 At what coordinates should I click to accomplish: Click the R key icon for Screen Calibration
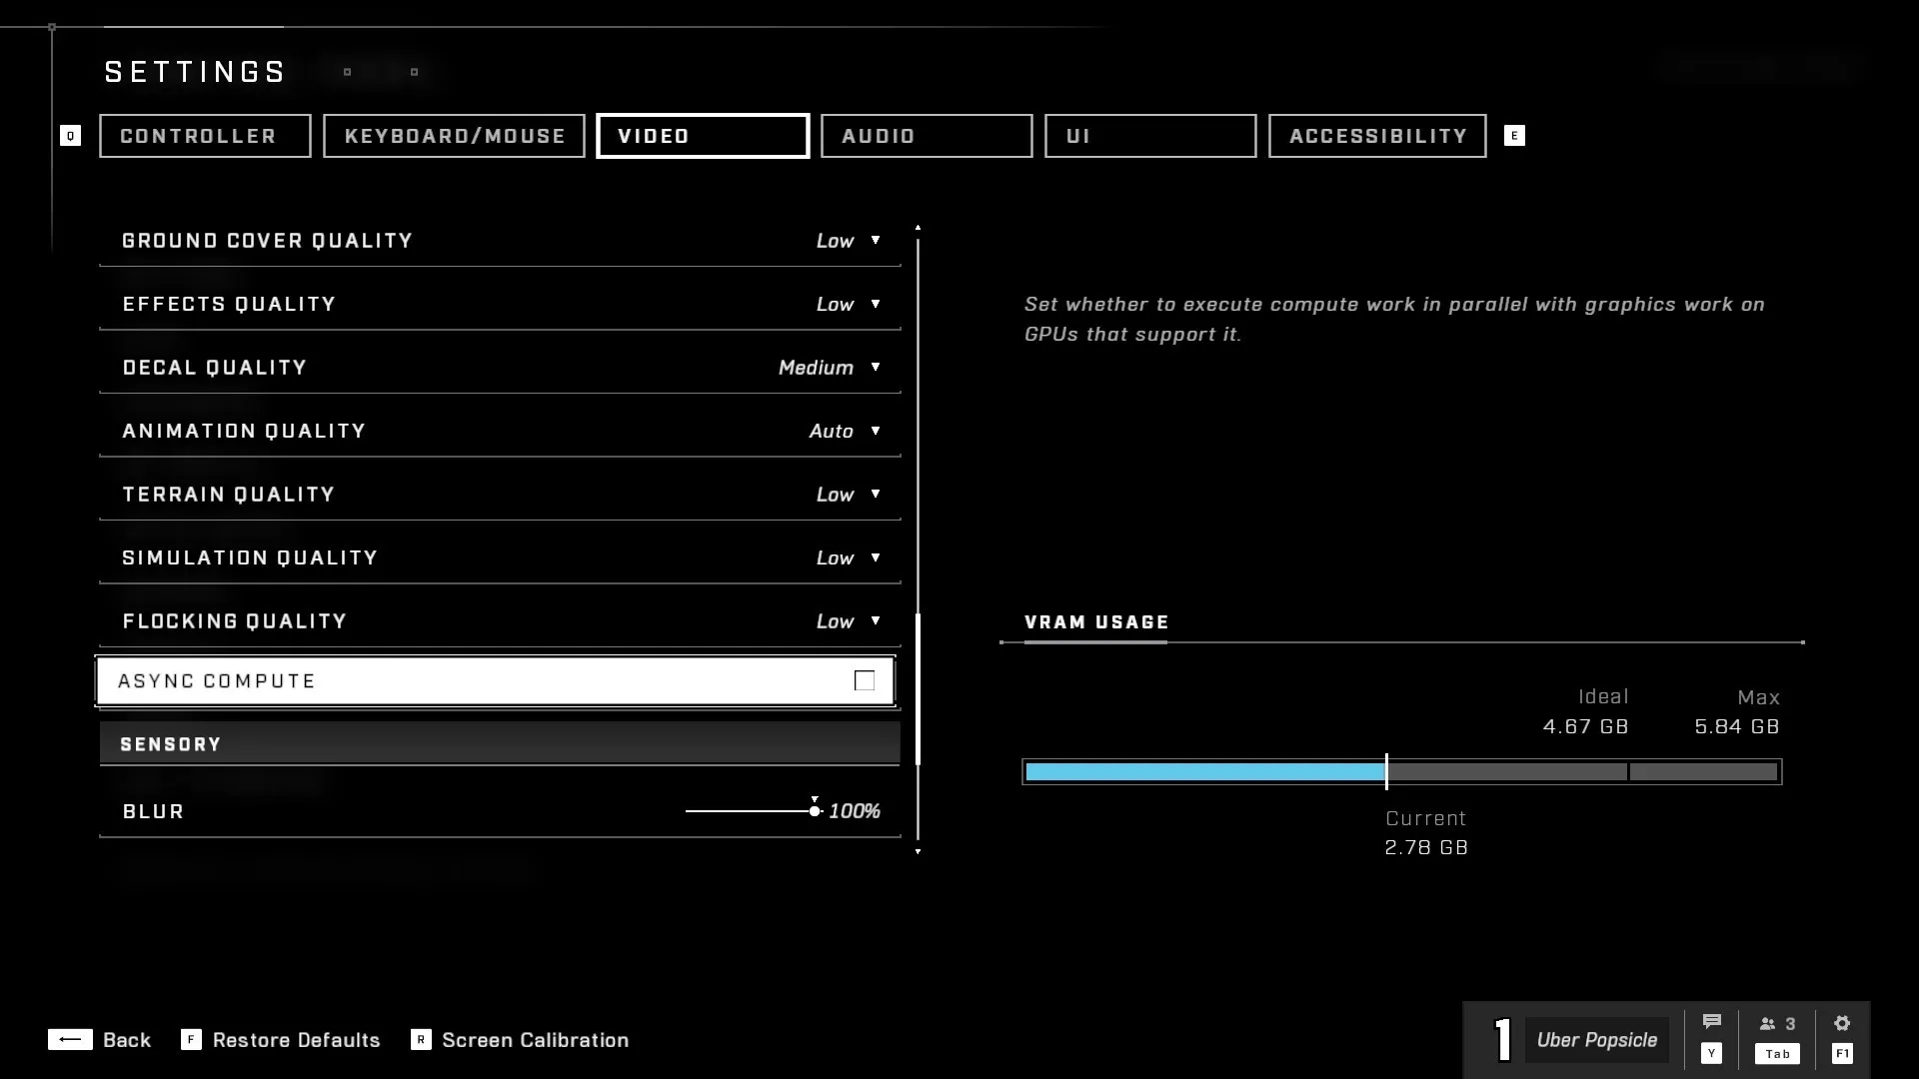click(x=421, y=1040)
